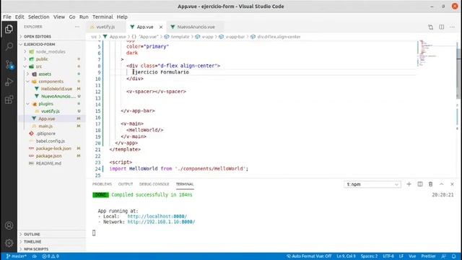Change indentation via Spaces: 2

(x=369, y=256)
